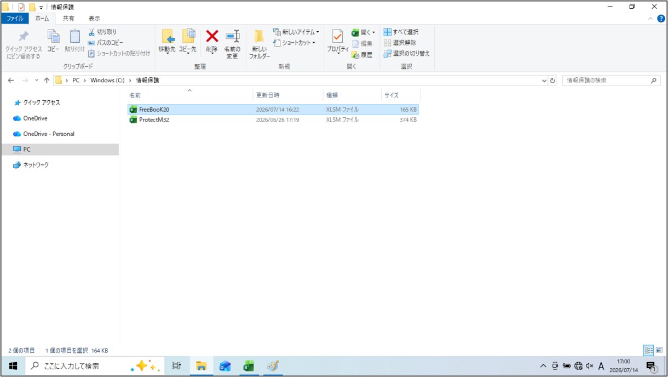
Task: Switch to the View (表示) tab
Action: point(94,18)
